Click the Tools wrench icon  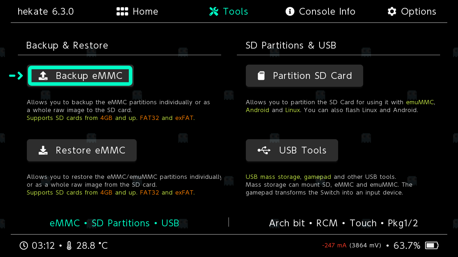click(x=214, y=11)
